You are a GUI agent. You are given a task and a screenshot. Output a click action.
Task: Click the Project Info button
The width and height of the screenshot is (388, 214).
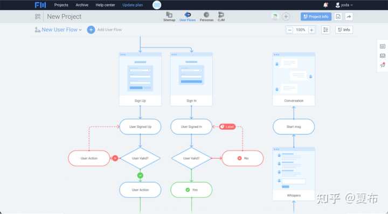[x=316, y=17]
